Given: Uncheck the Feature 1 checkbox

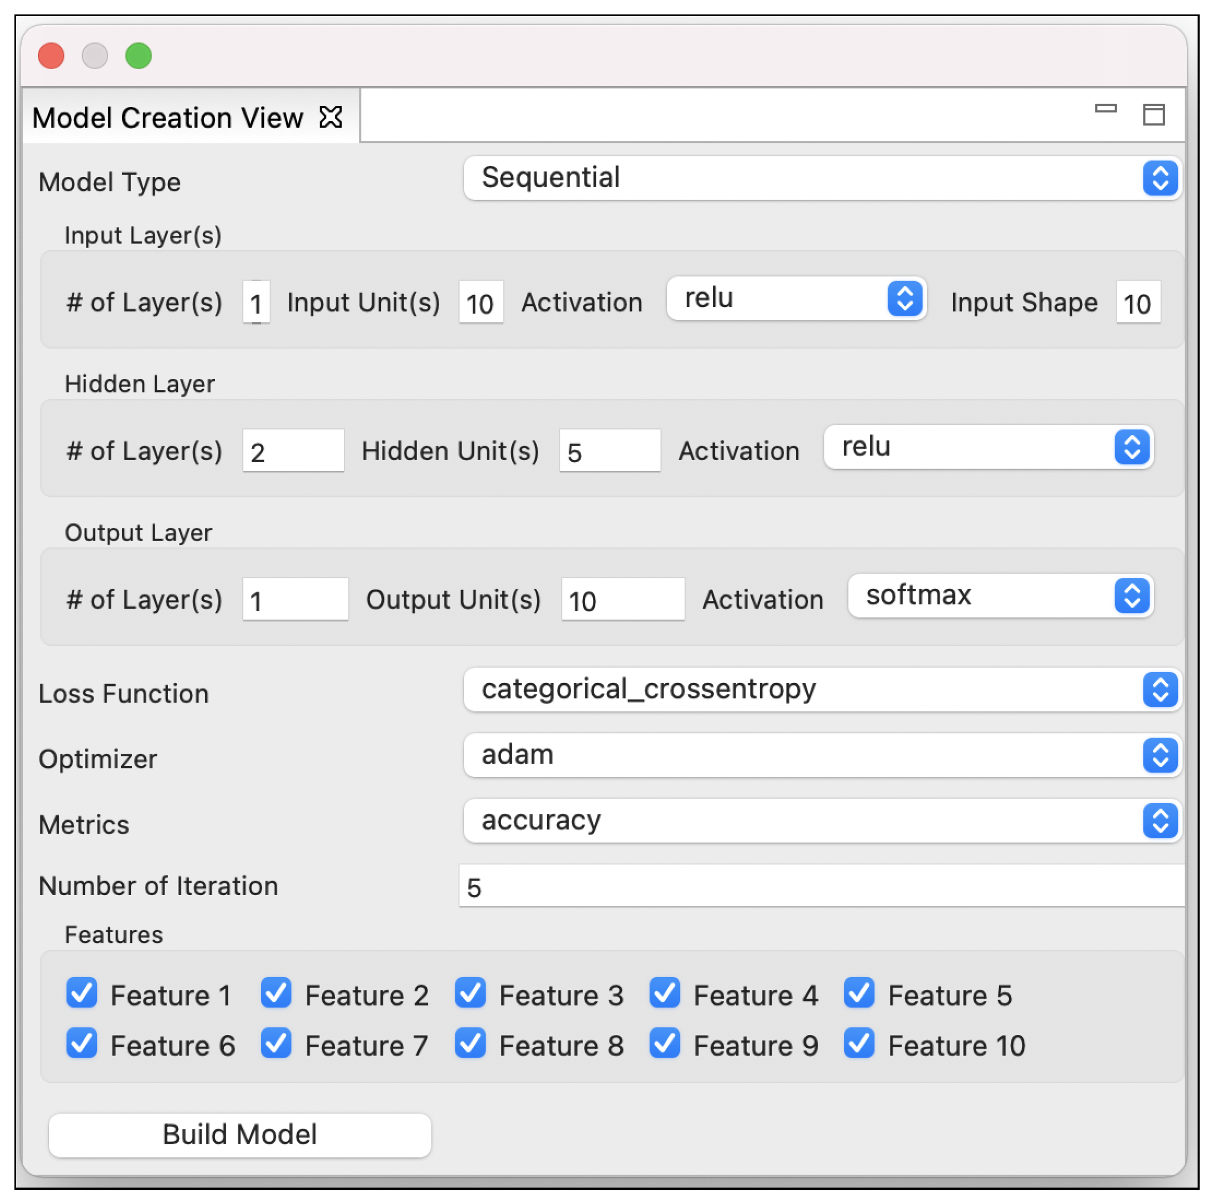Looking at the screenshot, I should (81, 993).
